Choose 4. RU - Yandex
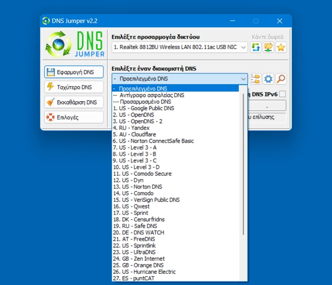This screenshot has height=285, width=332. [x=175, y=128]
